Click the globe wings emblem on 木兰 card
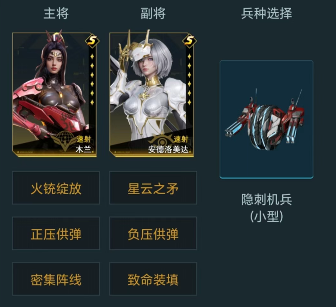336x307 pixels. click(x=64, y=139)
